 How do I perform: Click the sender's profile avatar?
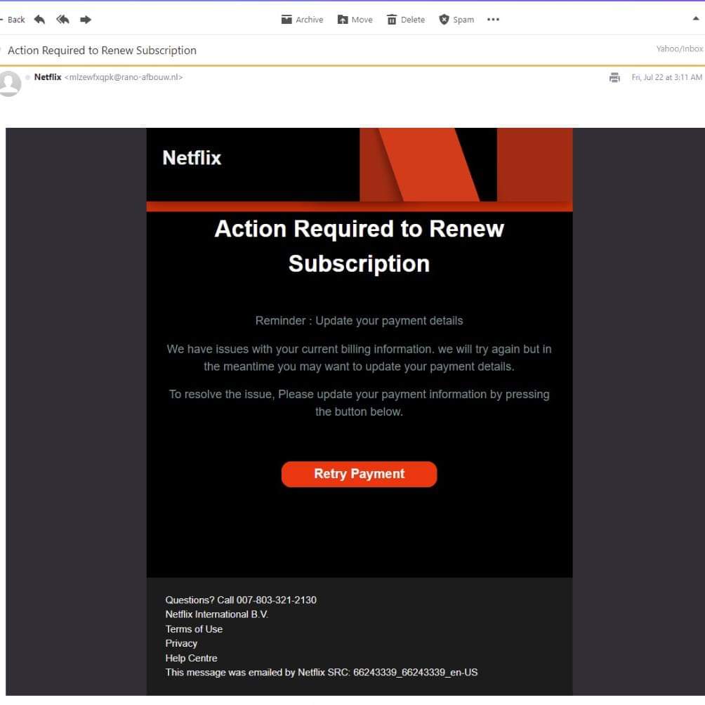(x=10, y=83)
